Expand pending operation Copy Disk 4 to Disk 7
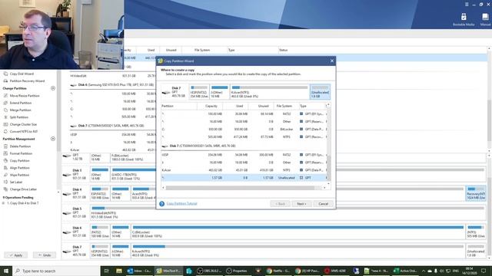Screen dimensions: 492x276 pyautogui.click(x=3, y=203)
